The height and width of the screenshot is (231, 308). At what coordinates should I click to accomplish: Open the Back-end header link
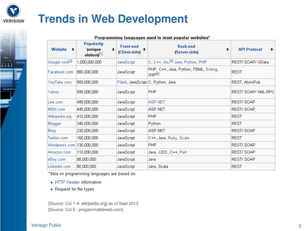click(186, 47)
